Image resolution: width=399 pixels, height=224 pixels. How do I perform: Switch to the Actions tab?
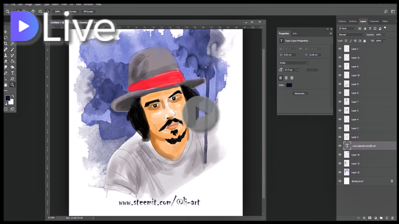click(x=353, y=21)
